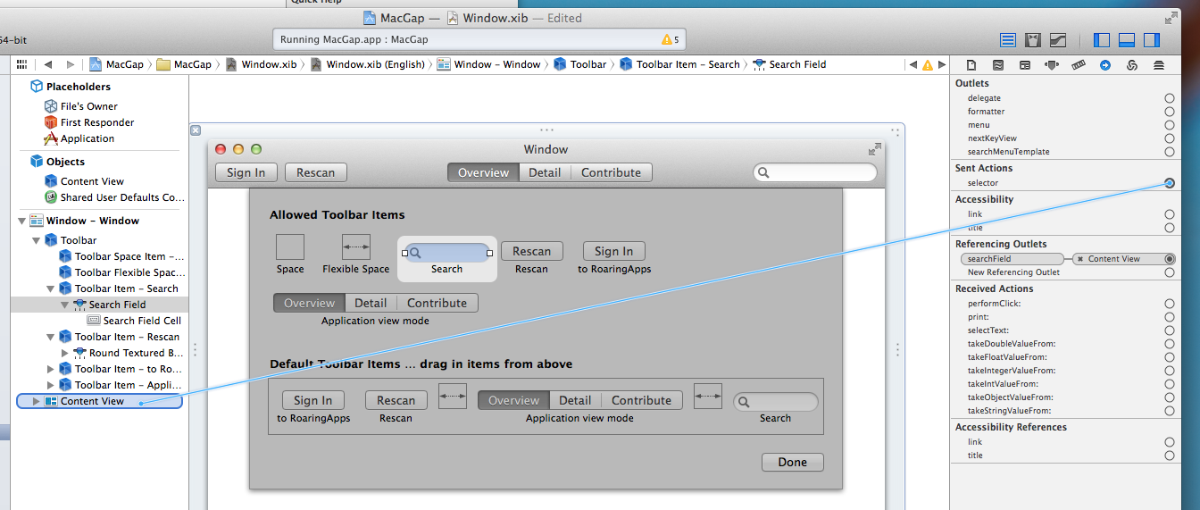Screen dimensions: 1200x510
Task: Open the Version editor
Action: point(1058,40)
